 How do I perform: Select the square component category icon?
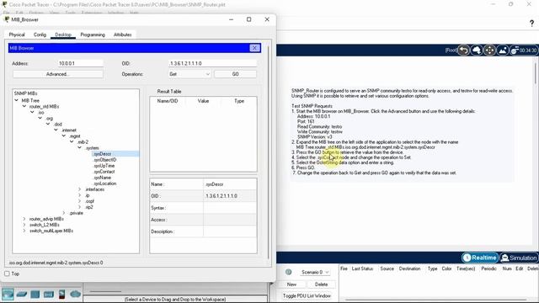tap(35, 295)
